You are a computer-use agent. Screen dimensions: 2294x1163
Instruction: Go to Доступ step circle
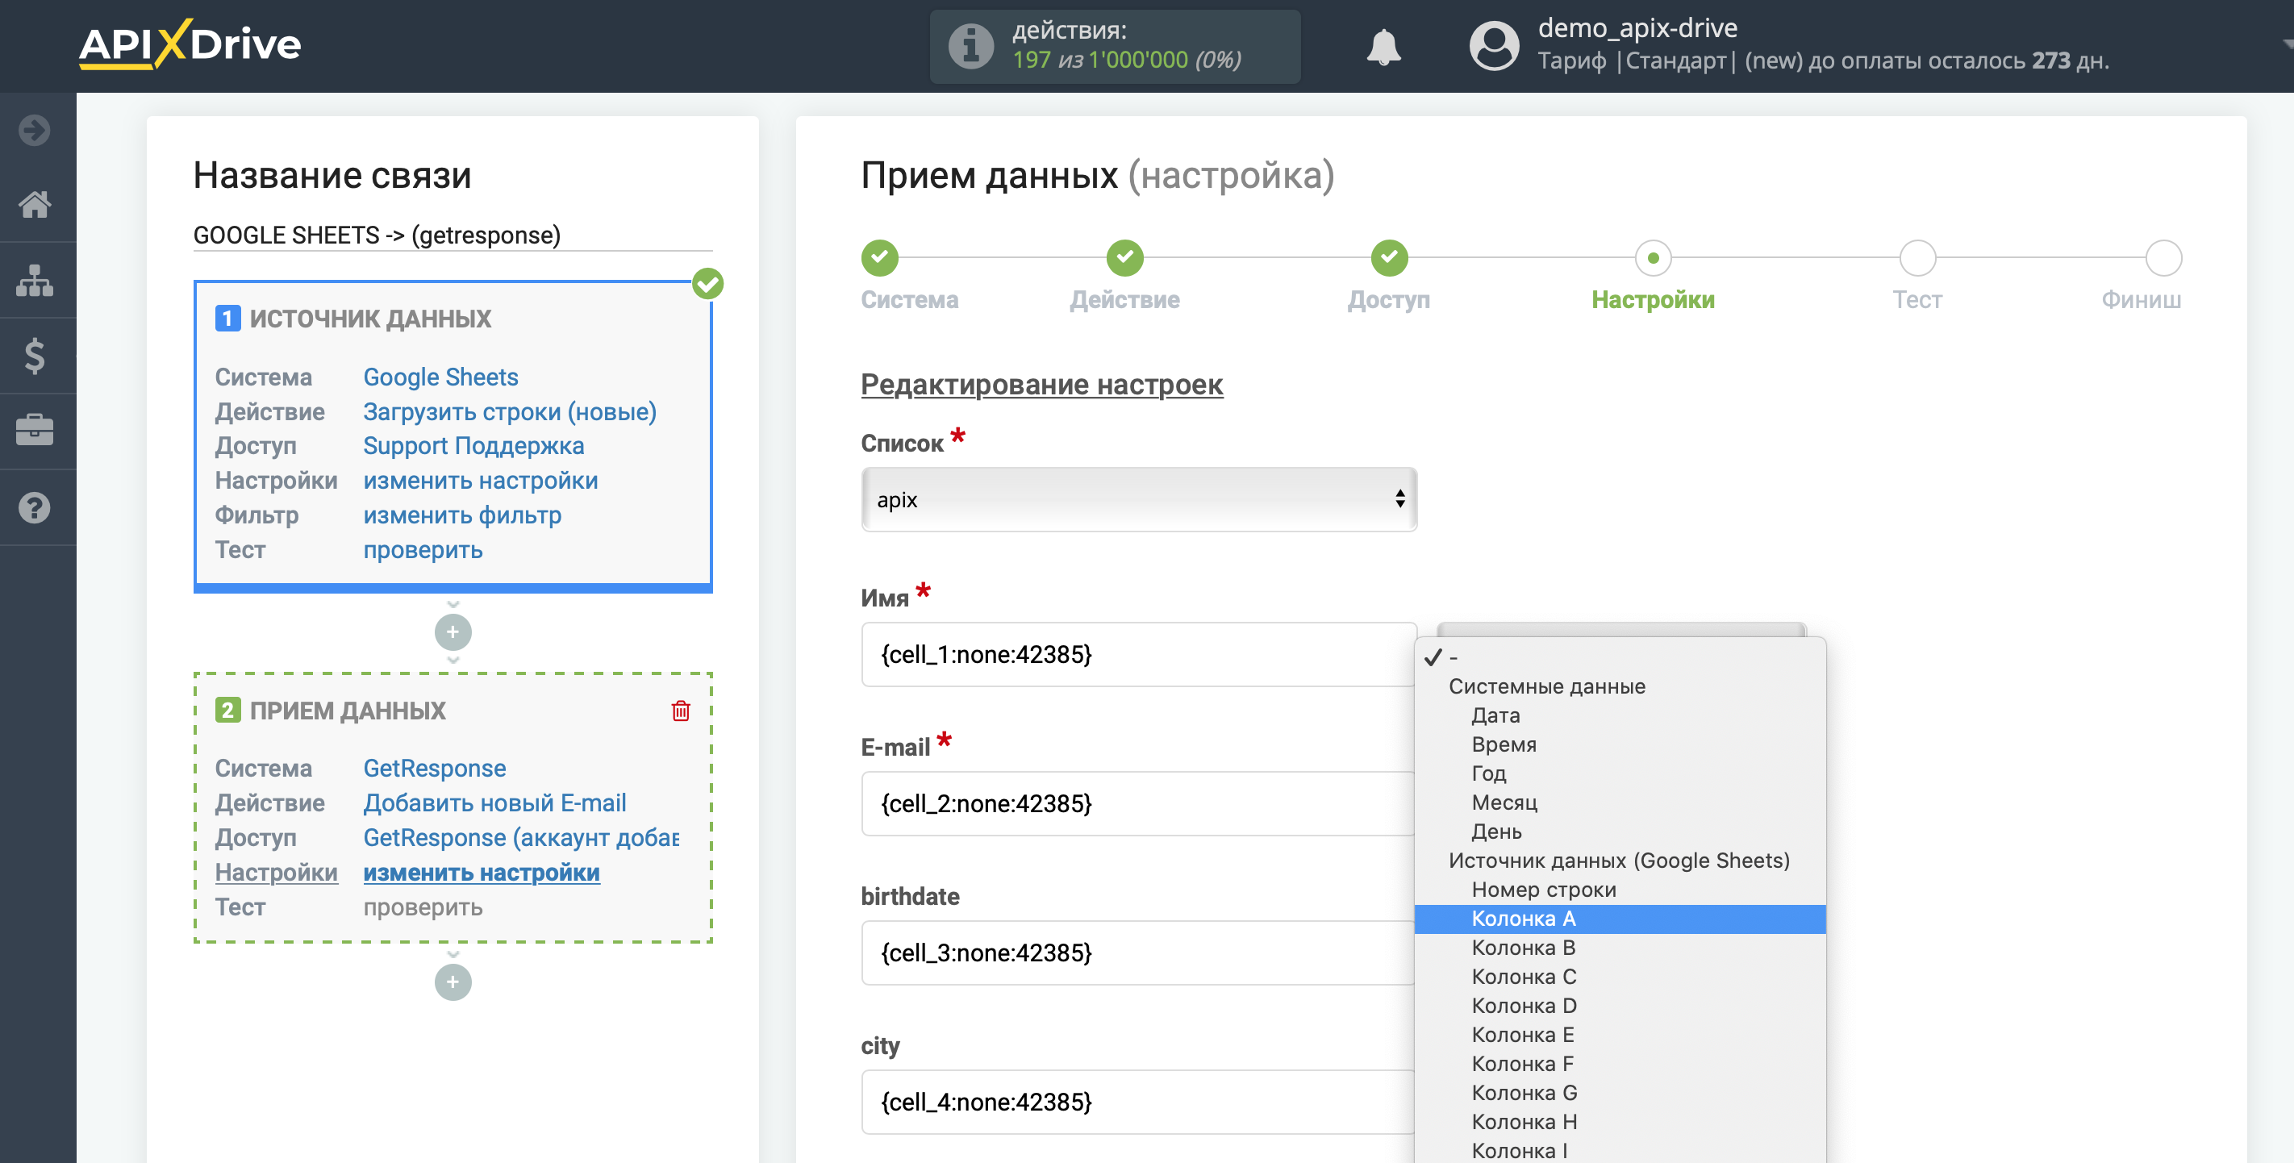[x=1389, y=258]
